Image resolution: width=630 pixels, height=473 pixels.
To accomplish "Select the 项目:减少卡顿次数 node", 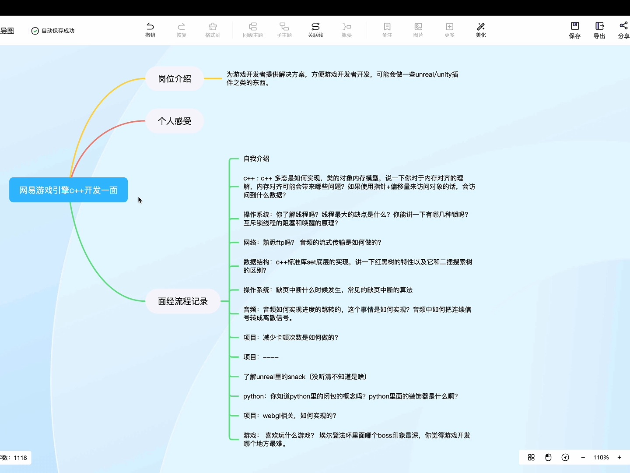I will [x=290, y=338].
